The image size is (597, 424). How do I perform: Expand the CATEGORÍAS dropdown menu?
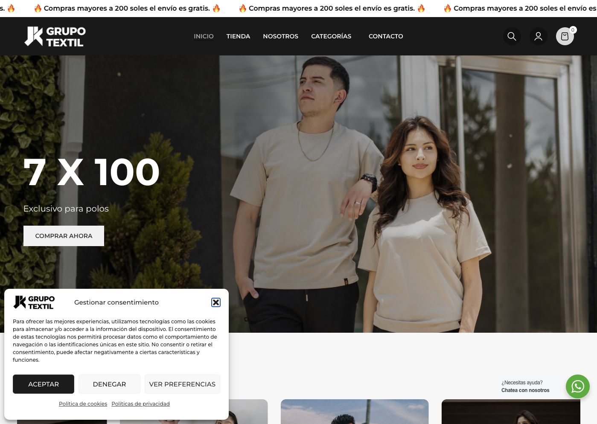333,36
